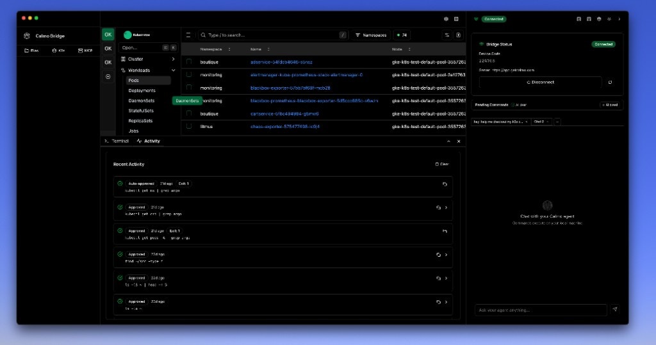Collapse the bottom panel with up chevron

pos(448,141)
